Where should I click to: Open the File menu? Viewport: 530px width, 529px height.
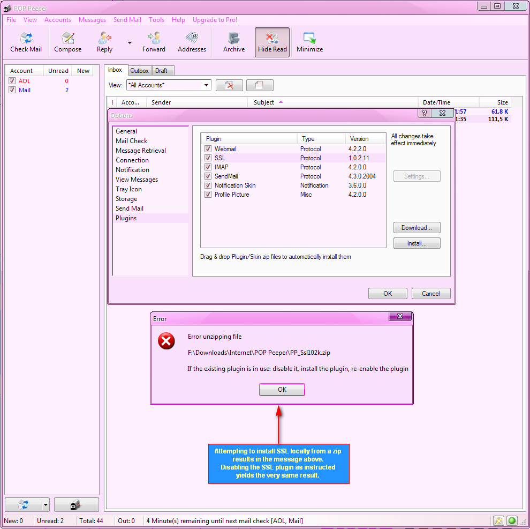coord(11,20)
